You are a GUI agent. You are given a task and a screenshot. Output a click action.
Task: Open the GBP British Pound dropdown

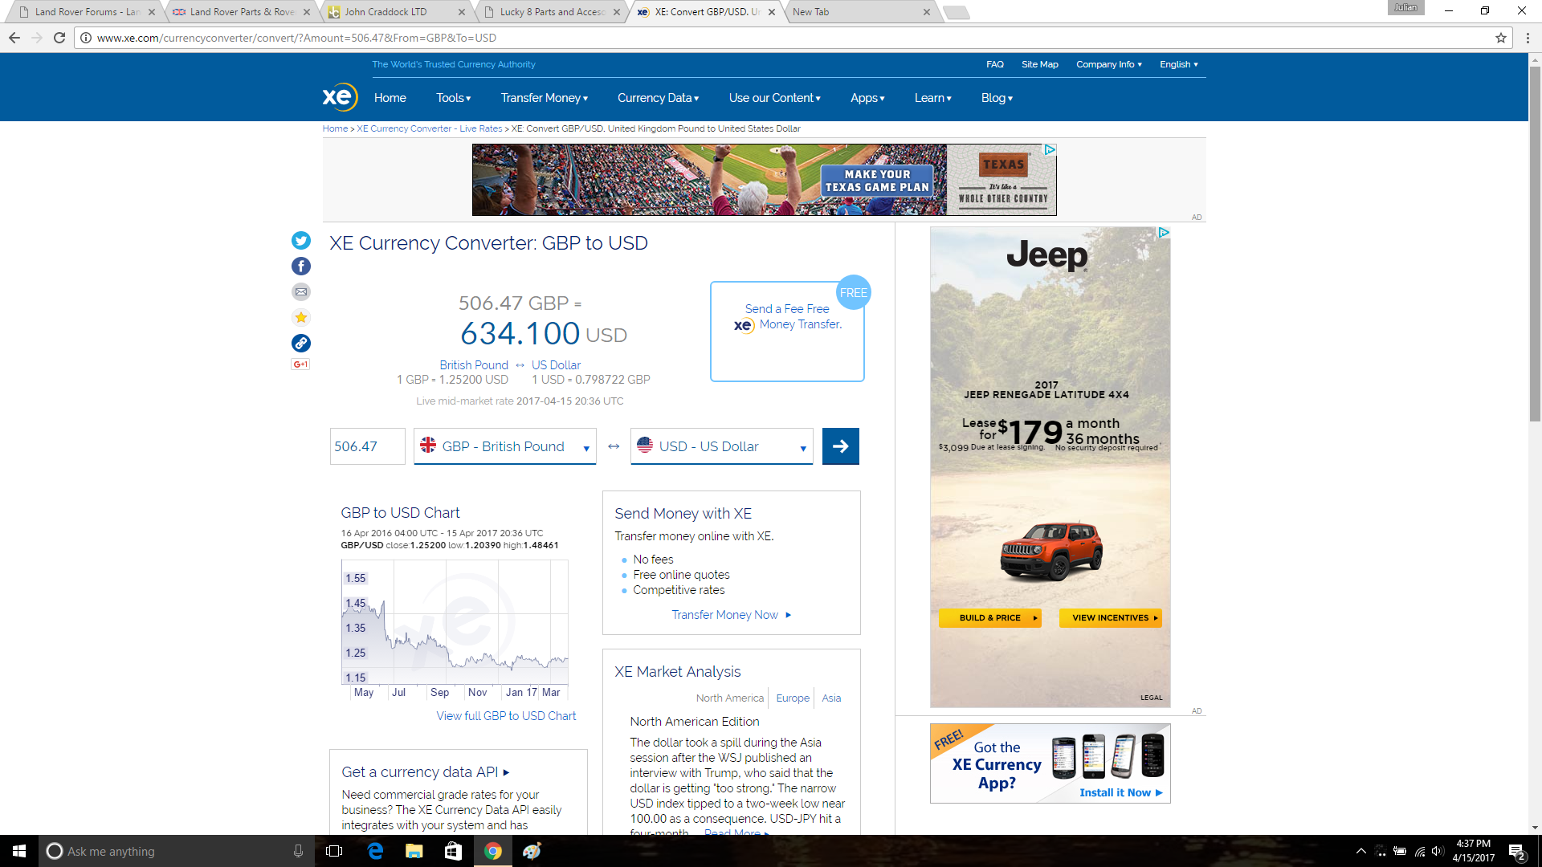click(x=504, y=446)
